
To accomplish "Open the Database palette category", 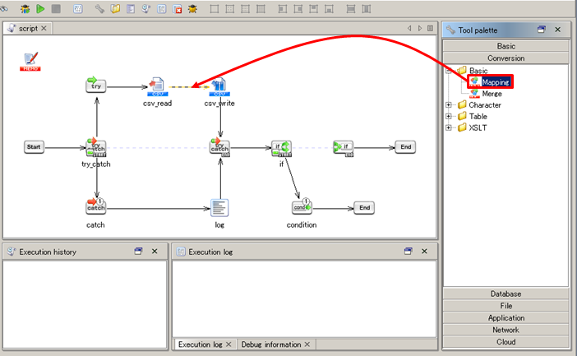I will [x=505, y=294].
